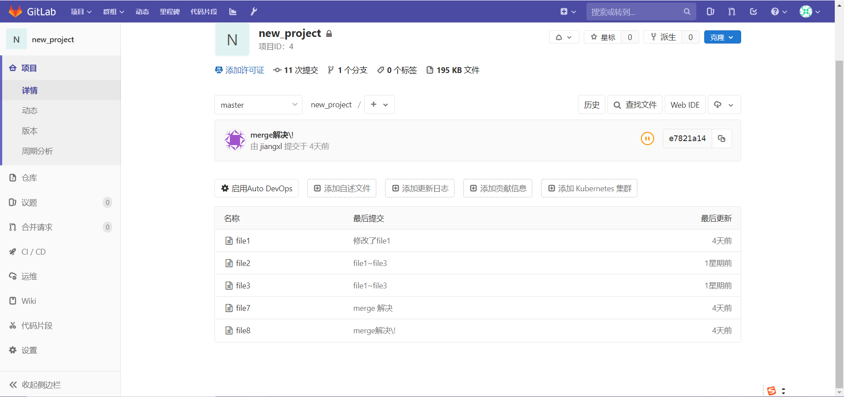The height and width of the screenshot is (397, 844).
Task: Open the to-do list checkmark icon
Action: 753,12
